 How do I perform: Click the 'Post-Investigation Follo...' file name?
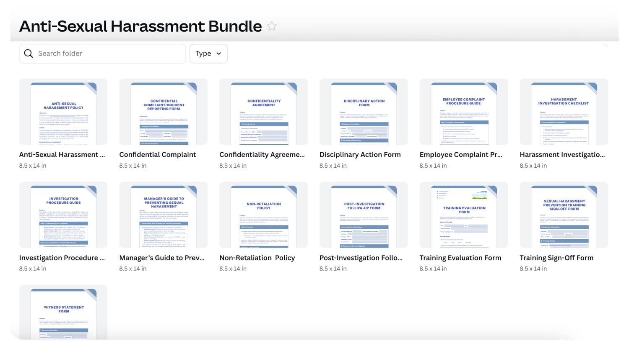coord(361,258)
